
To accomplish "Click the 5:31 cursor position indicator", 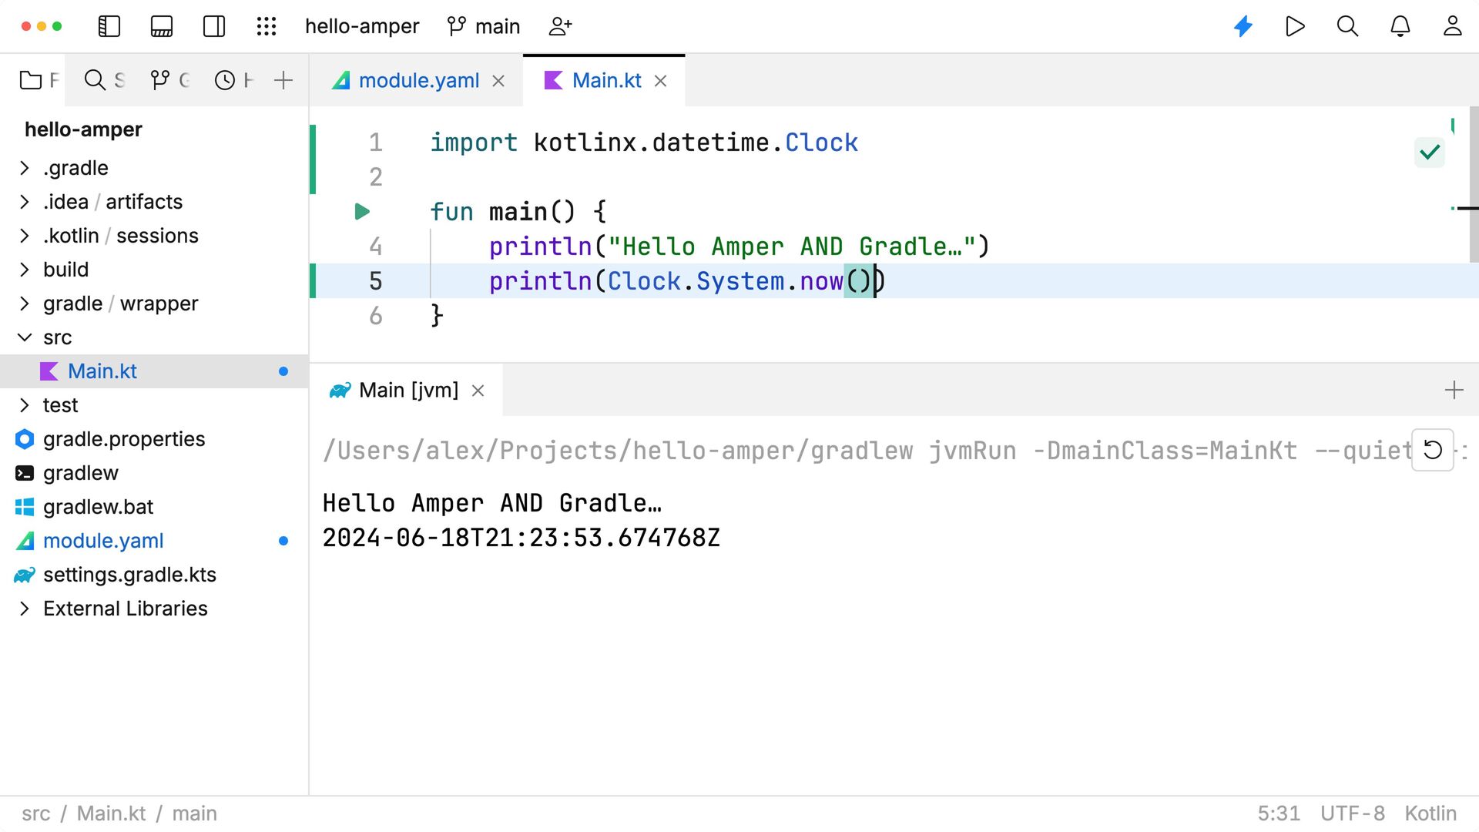I will click(1279, 814).
